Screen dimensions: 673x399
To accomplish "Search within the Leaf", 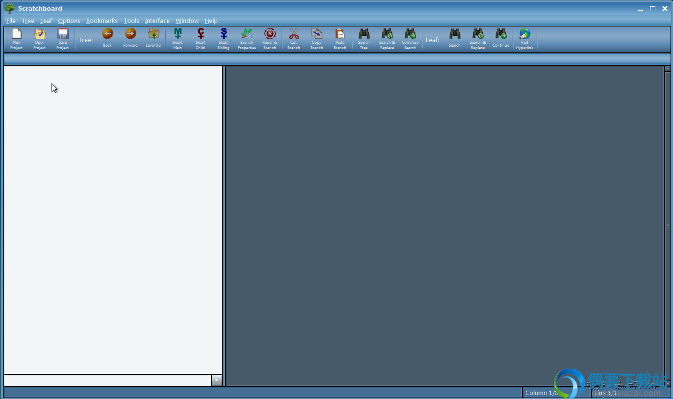I will coord(455,38).
